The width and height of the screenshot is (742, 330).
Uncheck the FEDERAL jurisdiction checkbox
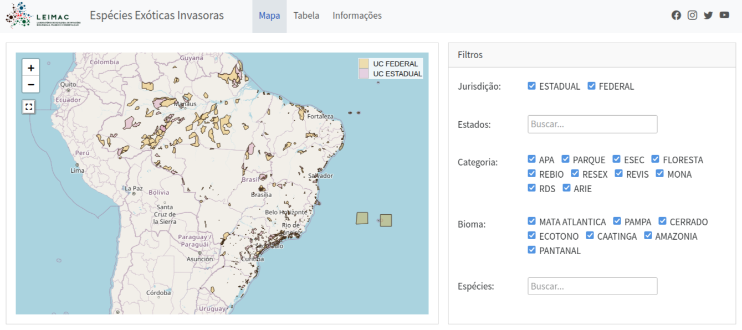(592, 86)
